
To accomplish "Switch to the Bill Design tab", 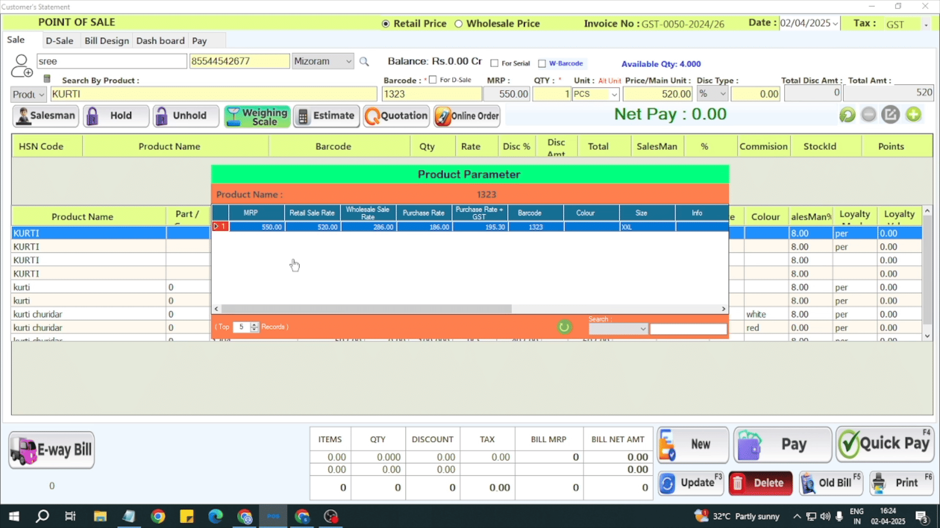I will click(x=106, y=41).
